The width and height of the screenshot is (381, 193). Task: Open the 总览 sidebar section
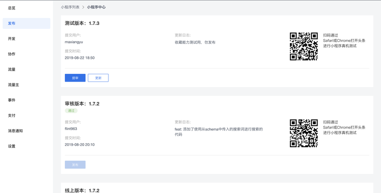[x=12, y=8]
